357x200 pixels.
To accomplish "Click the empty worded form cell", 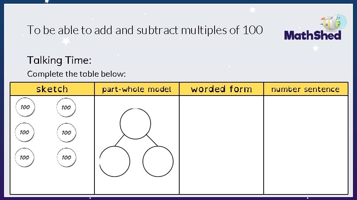I will [222, 145].
